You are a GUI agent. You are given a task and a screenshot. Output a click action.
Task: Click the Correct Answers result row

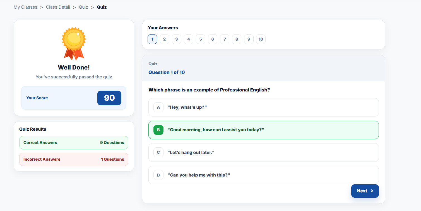pyautogui.click(x=74, y=143)
